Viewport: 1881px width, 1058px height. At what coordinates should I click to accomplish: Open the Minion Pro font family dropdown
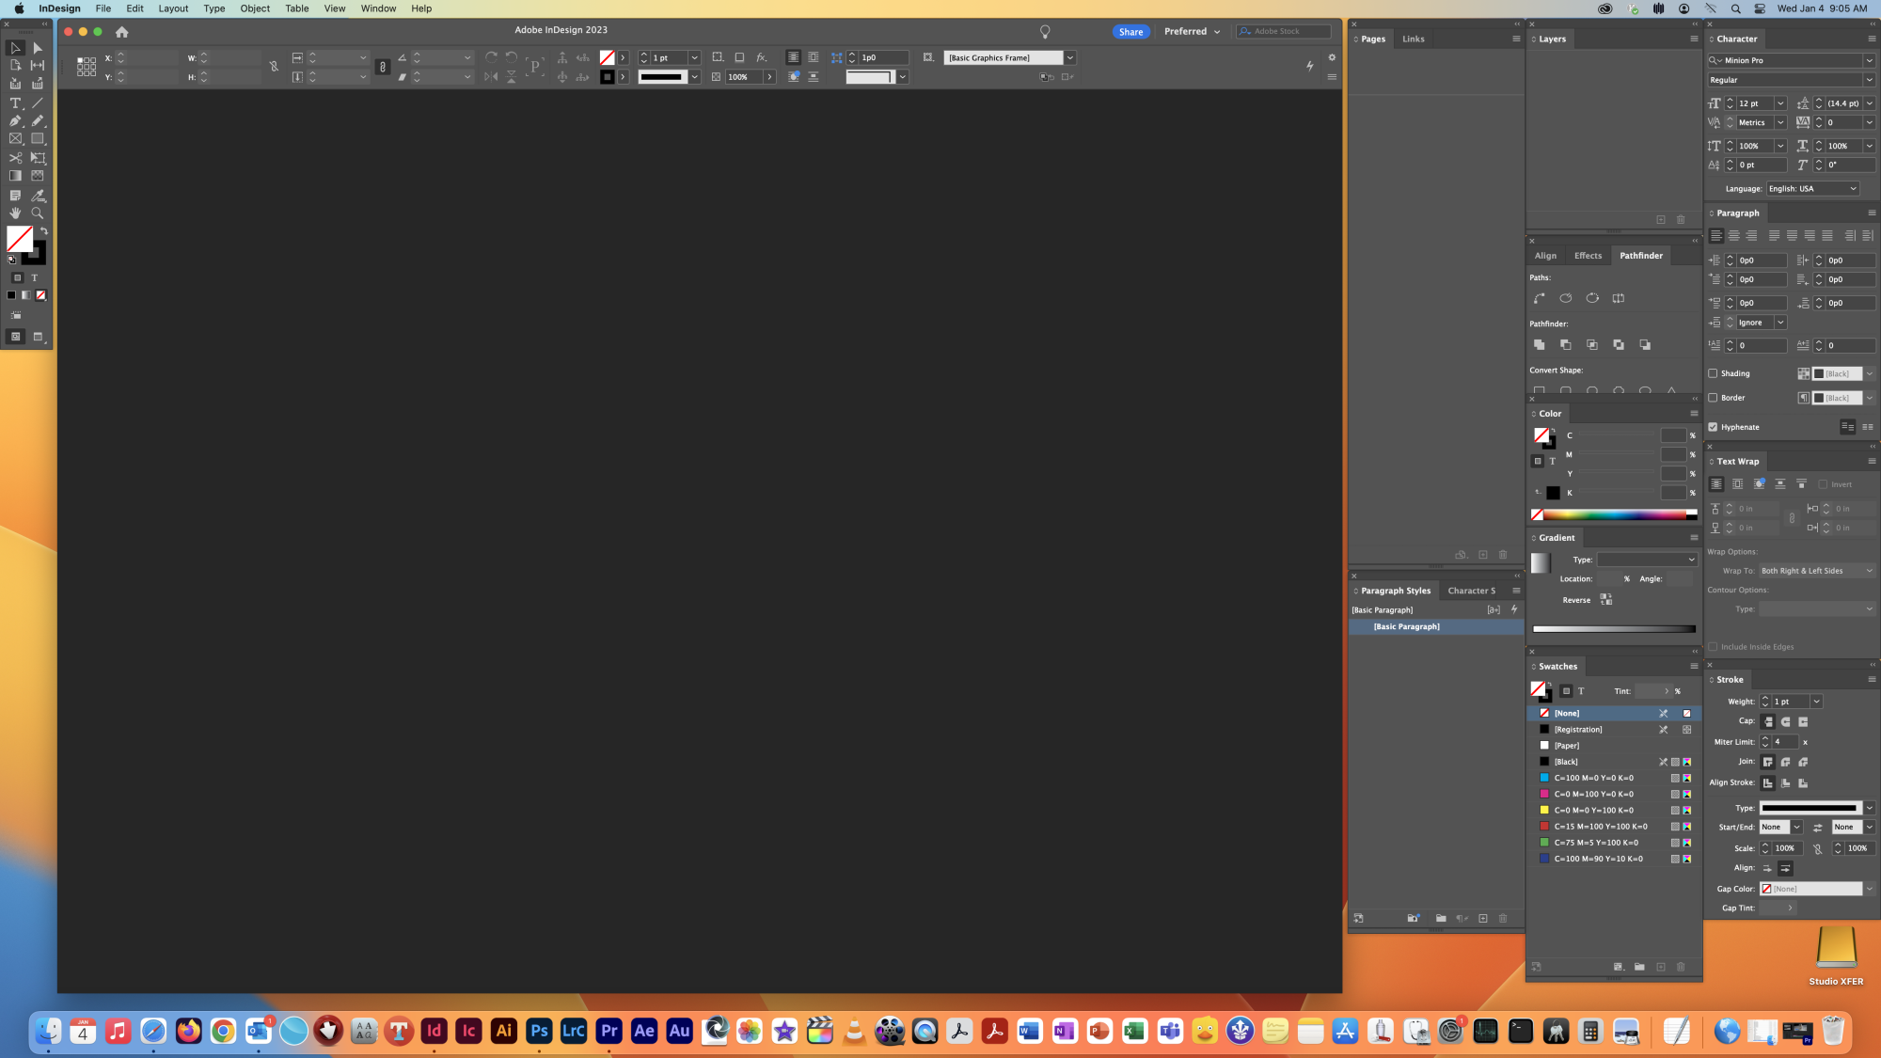[x=1869, y=60]
